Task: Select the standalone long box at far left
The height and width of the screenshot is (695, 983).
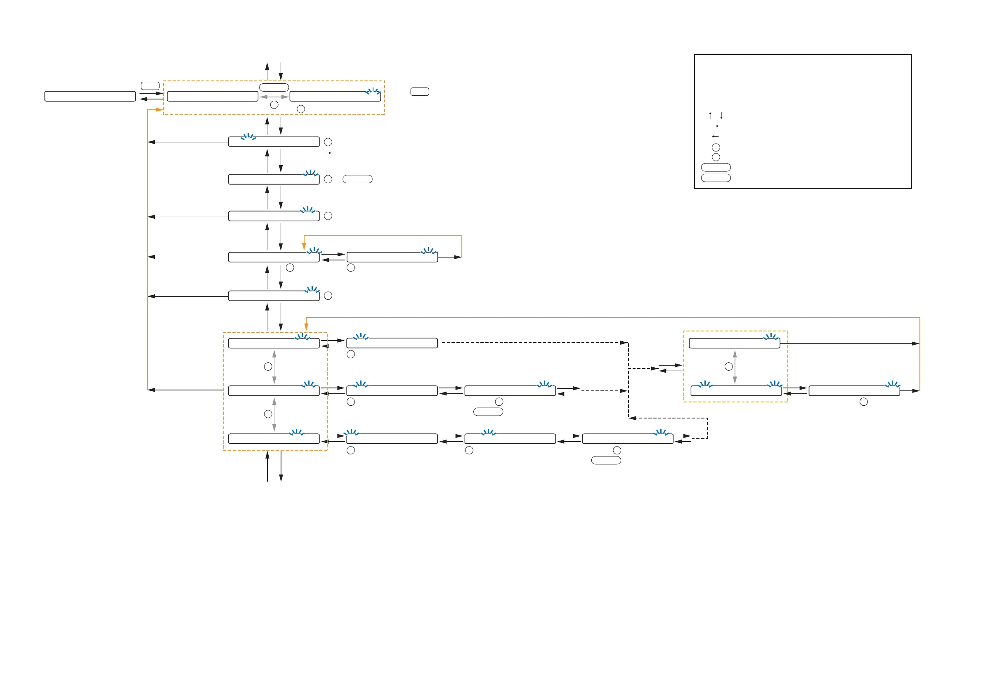Action: (x=90, y=96)
